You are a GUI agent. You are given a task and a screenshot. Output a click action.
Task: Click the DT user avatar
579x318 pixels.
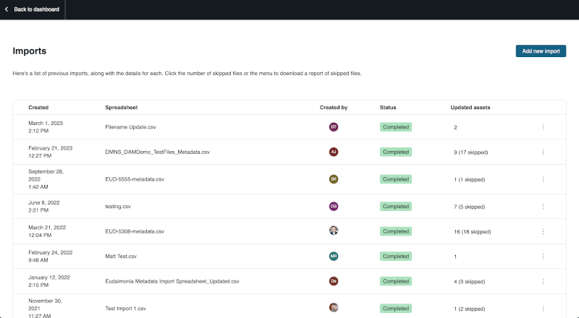[x=334, y=127]
